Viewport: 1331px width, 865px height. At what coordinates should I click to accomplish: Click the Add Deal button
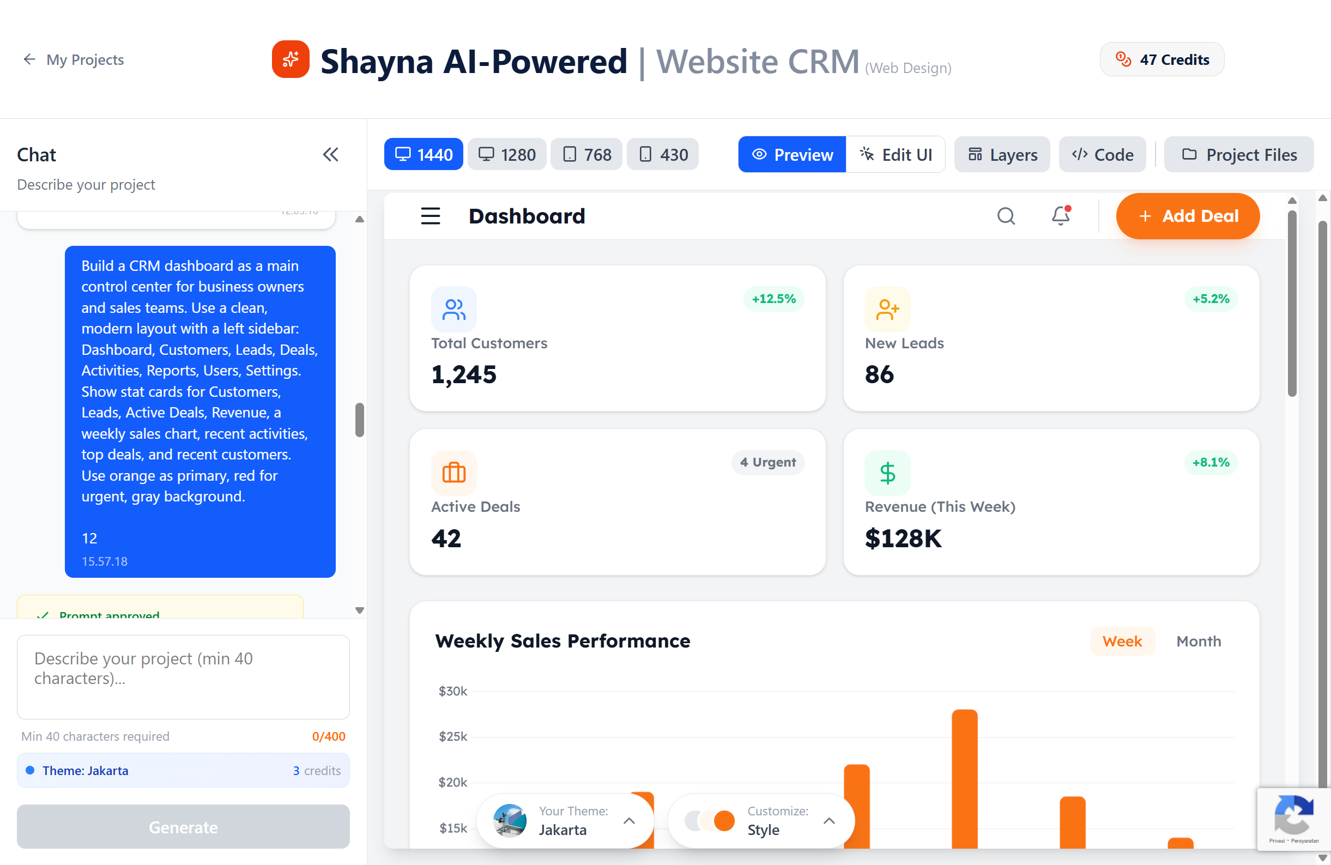[1188, 216]
